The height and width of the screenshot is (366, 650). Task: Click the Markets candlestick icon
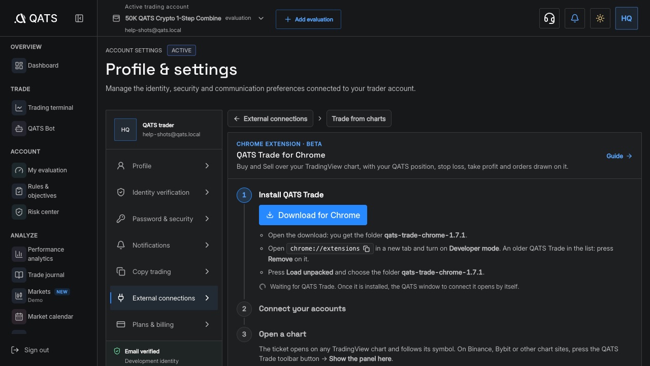coord(19,295)
